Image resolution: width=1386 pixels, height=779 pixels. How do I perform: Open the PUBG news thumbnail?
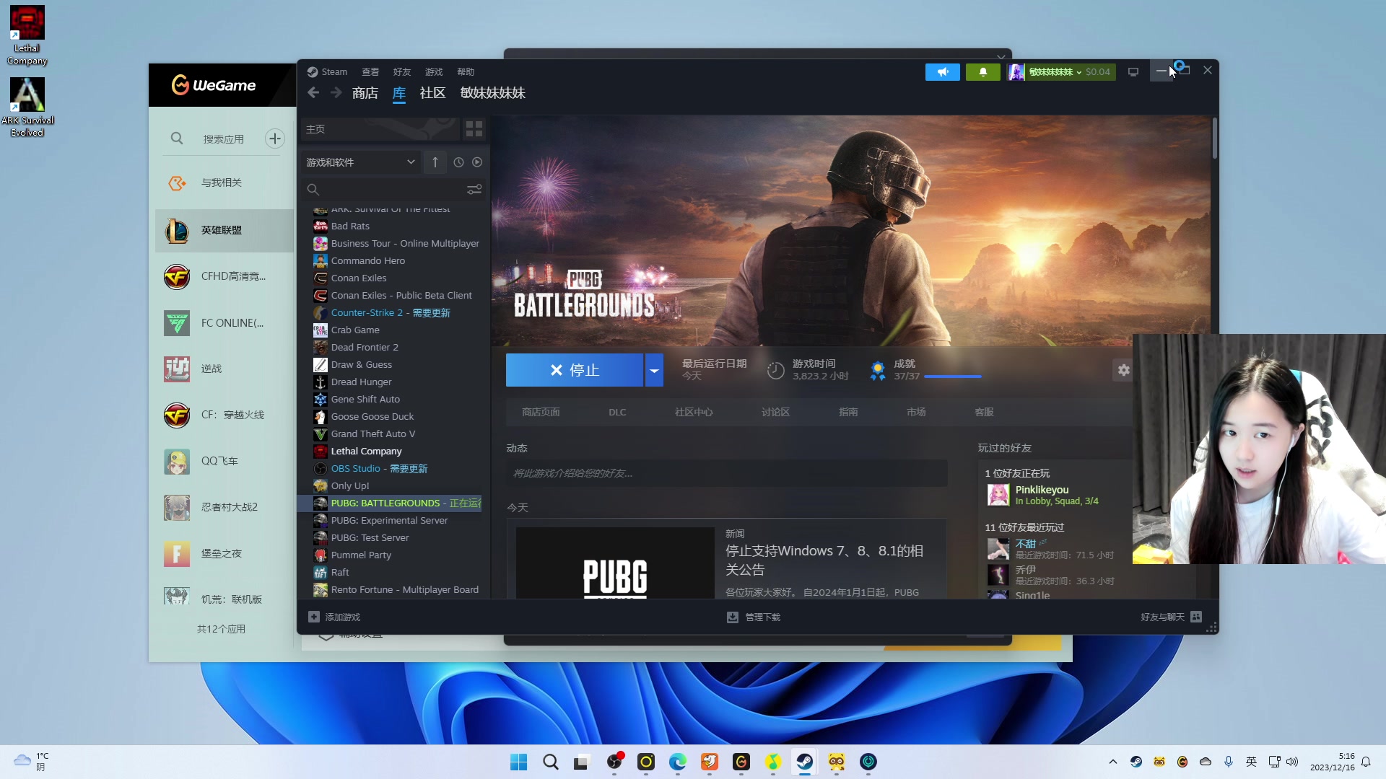[x=615, y=563]
